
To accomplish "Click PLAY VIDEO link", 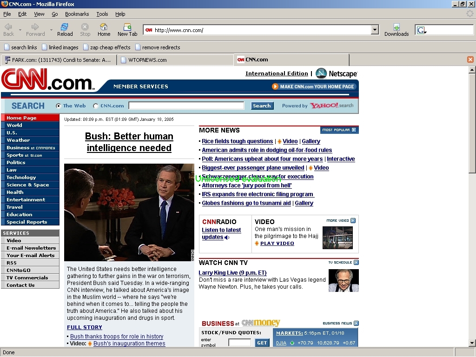I will [277, 244].
